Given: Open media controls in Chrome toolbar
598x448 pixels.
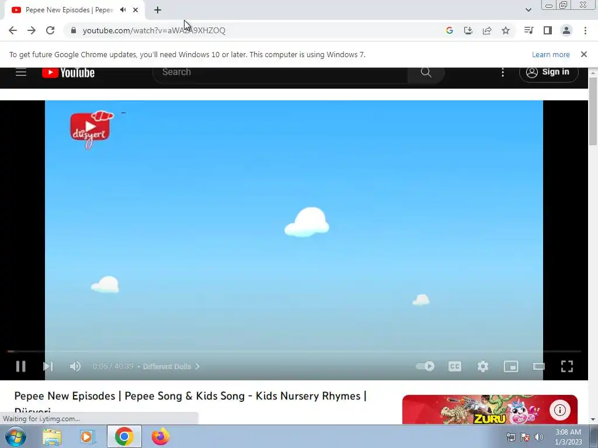Looking at the screenshot, I should (x=529, y=30).
